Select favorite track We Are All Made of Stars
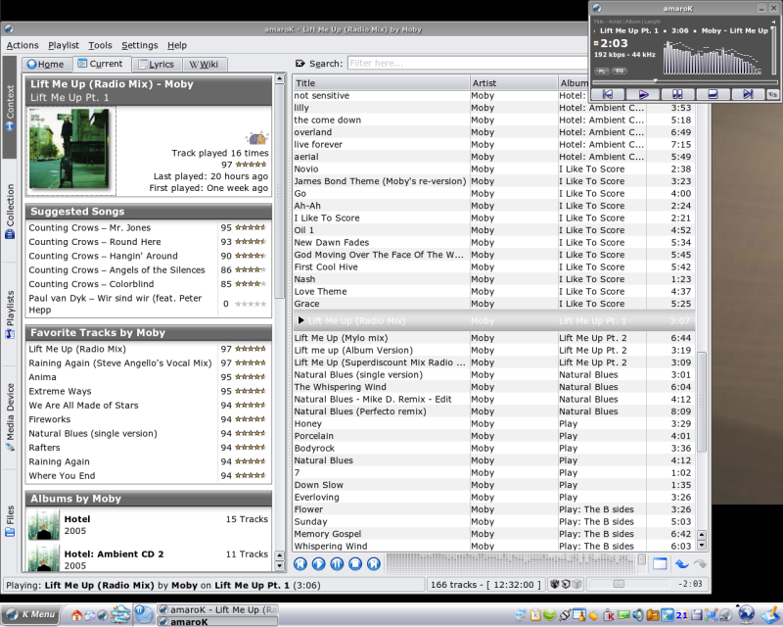The height and width of the screenshot is (627, 783). (x=83, y=406)
